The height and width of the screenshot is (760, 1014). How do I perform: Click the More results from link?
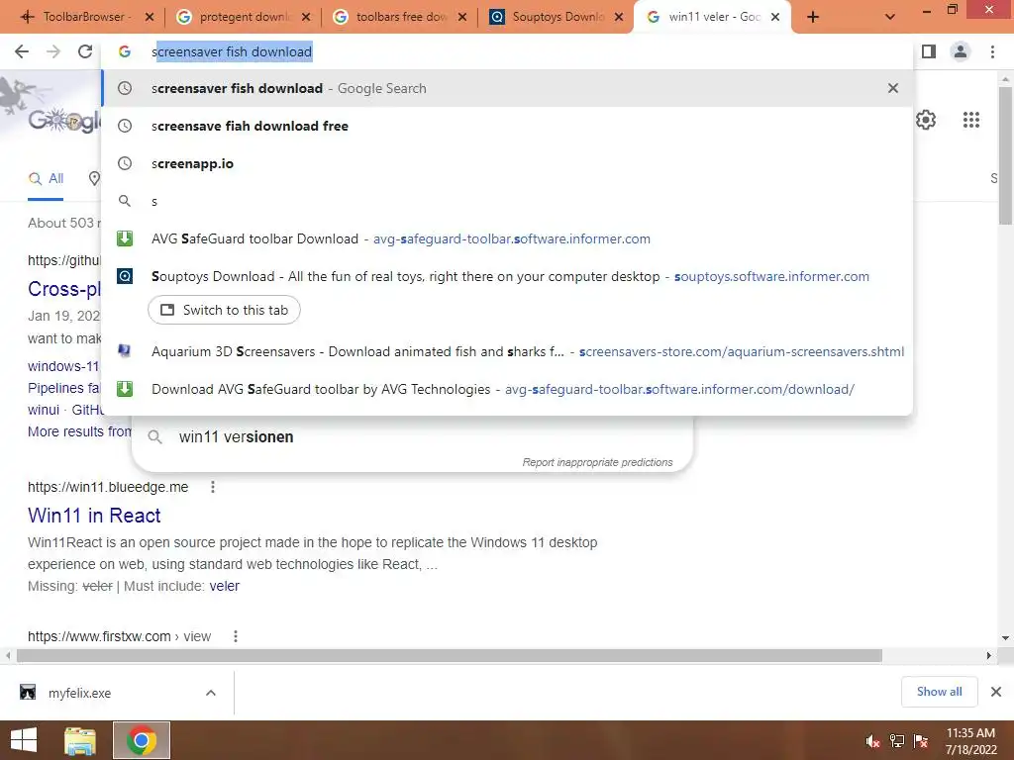79,431
